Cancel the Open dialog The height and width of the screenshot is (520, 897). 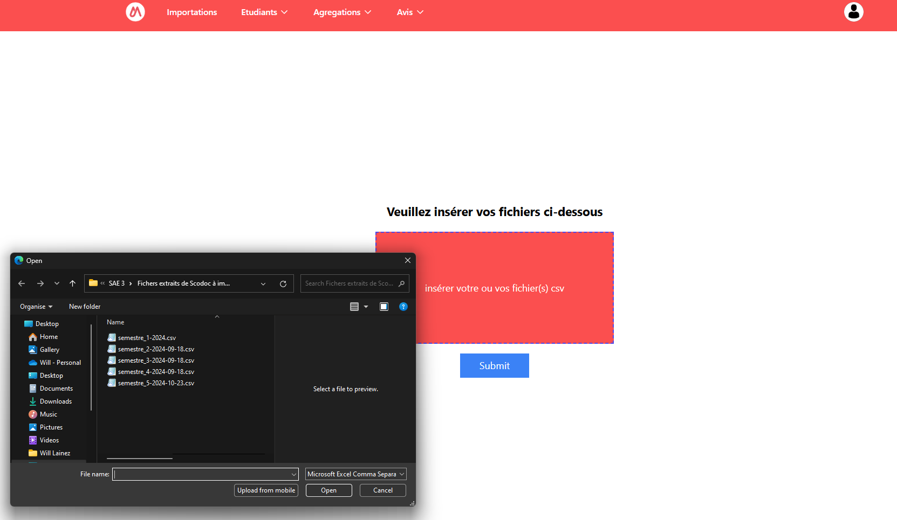tap(383, 490)
